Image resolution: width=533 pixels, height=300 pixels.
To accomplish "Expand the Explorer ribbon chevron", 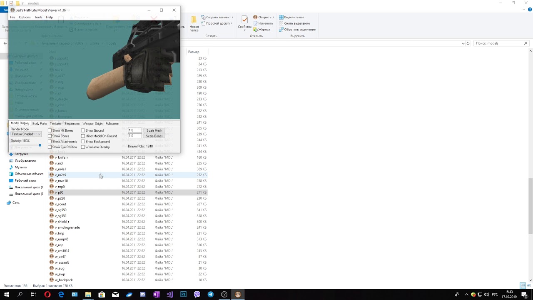I will pyautogui.click(x=525, y=10).
